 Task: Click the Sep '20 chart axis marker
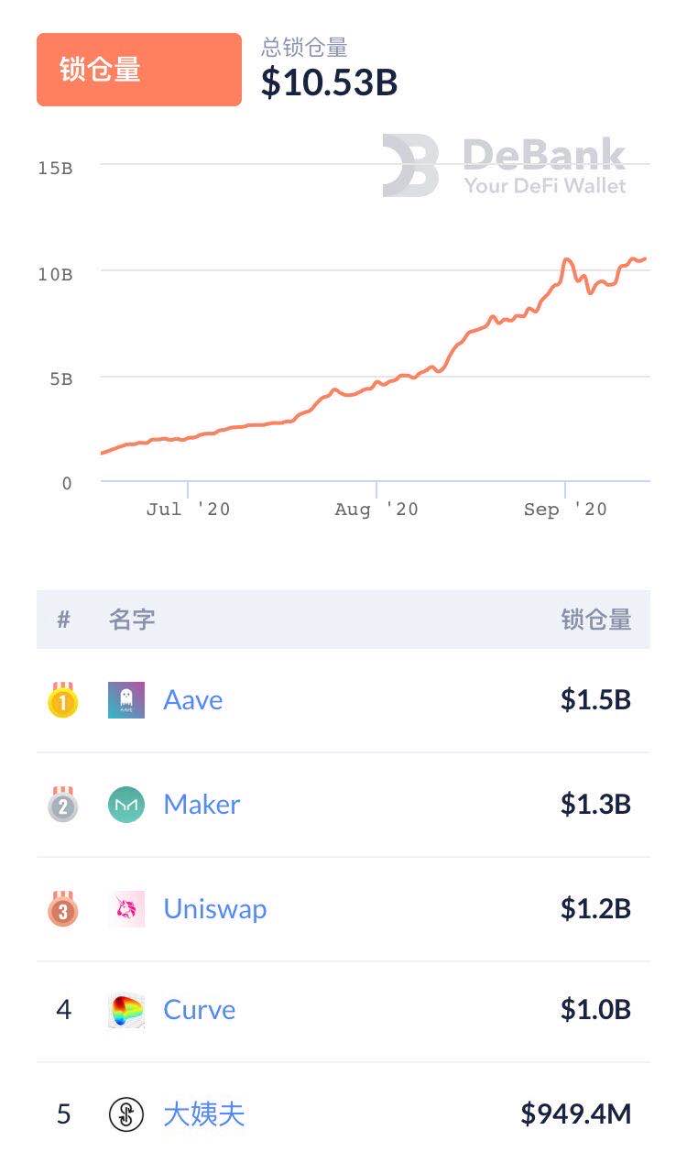(x=565, y=510)
